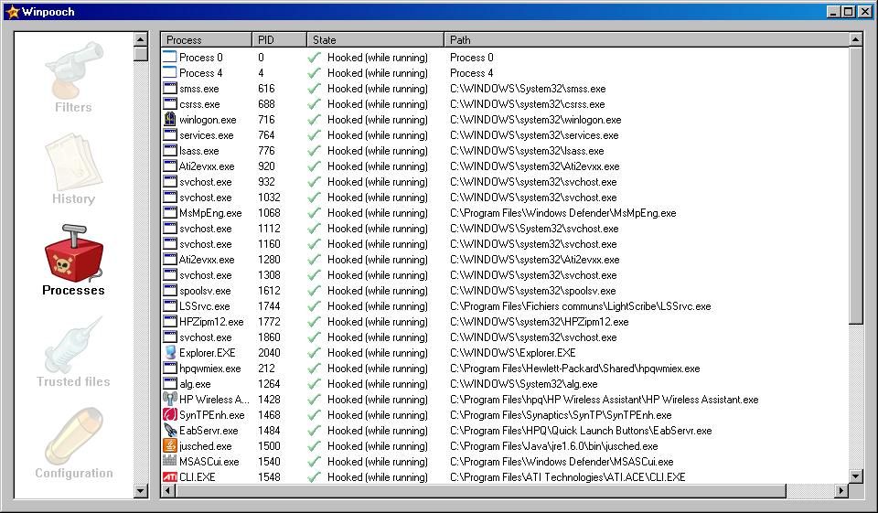The height and width of the screenshot is (513, 878).
Task: Select the csrss.exe row name
Action: [x=199, y=104]
